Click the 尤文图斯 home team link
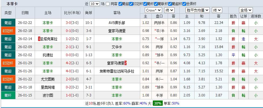 click(48, 79)
